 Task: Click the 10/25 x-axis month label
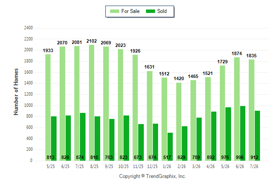click(124, 166)
